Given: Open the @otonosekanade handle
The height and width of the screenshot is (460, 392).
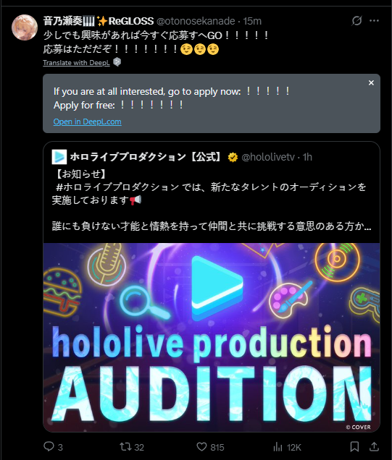Looking at the screenshot, I should click(x=196, y=21).
